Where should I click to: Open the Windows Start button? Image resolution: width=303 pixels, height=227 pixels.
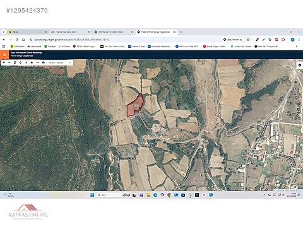pyautogui.click(x=92, y=195)
